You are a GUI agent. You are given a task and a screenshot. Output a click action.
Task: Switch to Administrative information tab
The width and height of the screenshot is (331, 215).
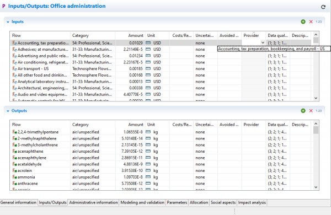(94, 202)
